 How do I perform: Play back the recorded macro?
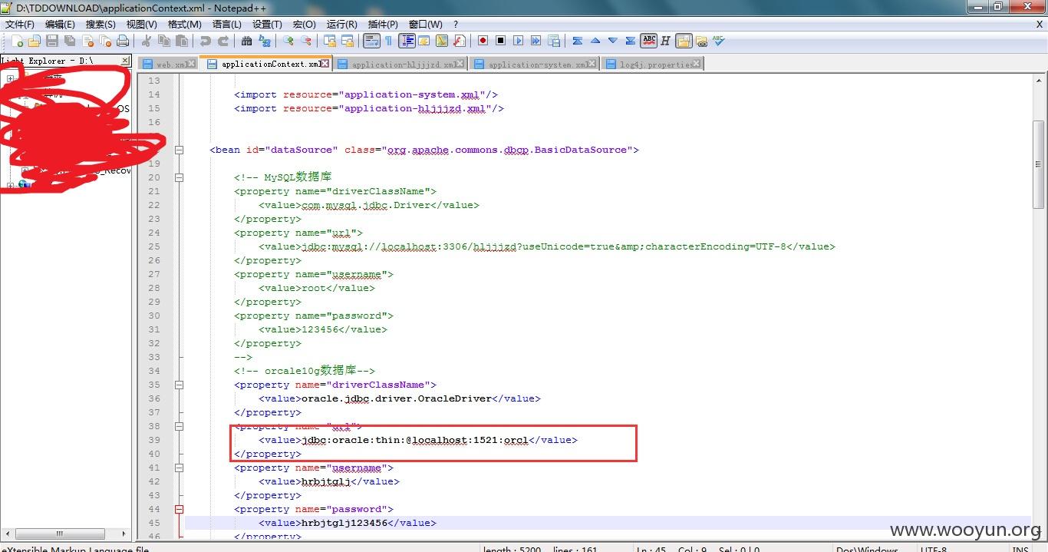(518, 41)
